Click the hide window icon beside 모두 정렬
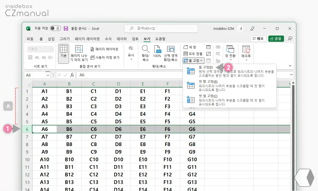 [208, 54]
